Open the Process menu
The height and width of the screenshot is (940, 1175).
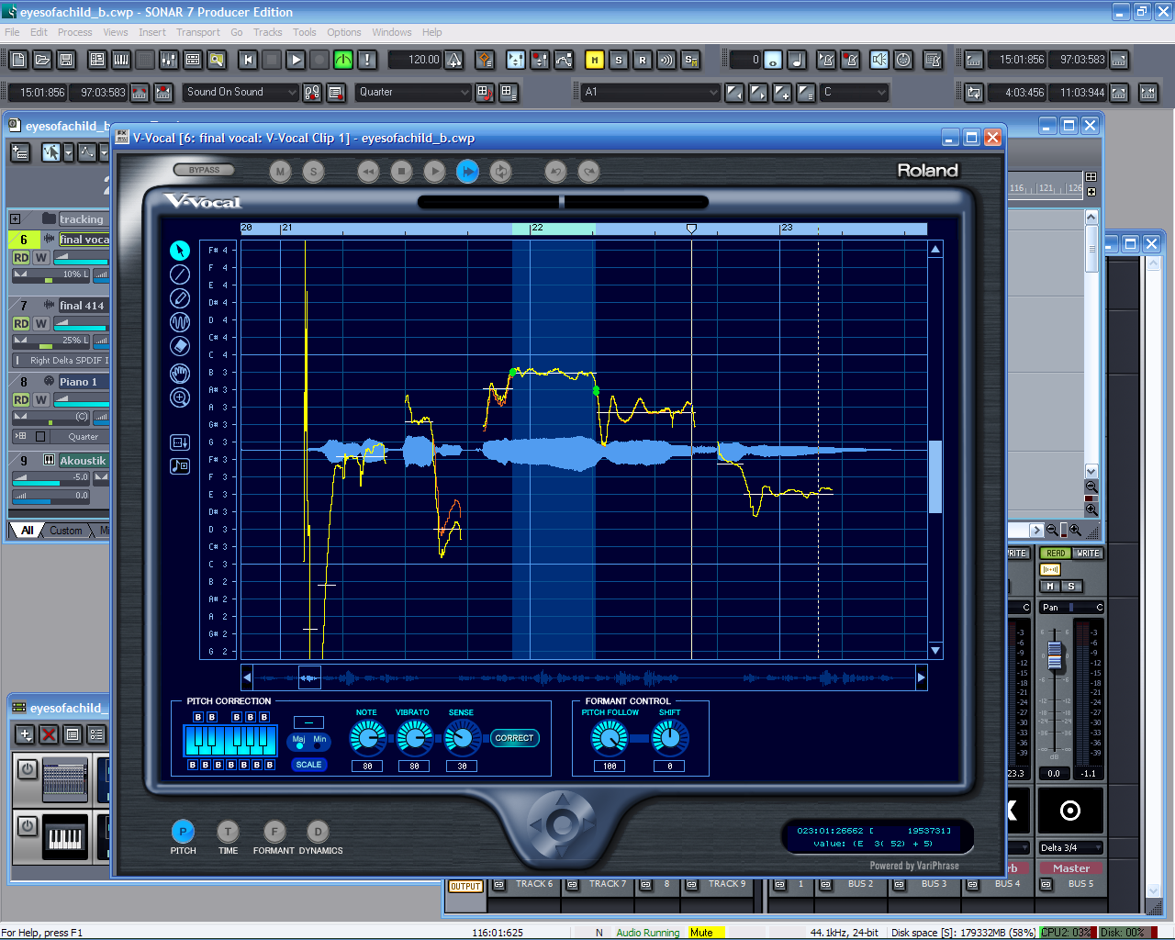(x=74, y=32)
